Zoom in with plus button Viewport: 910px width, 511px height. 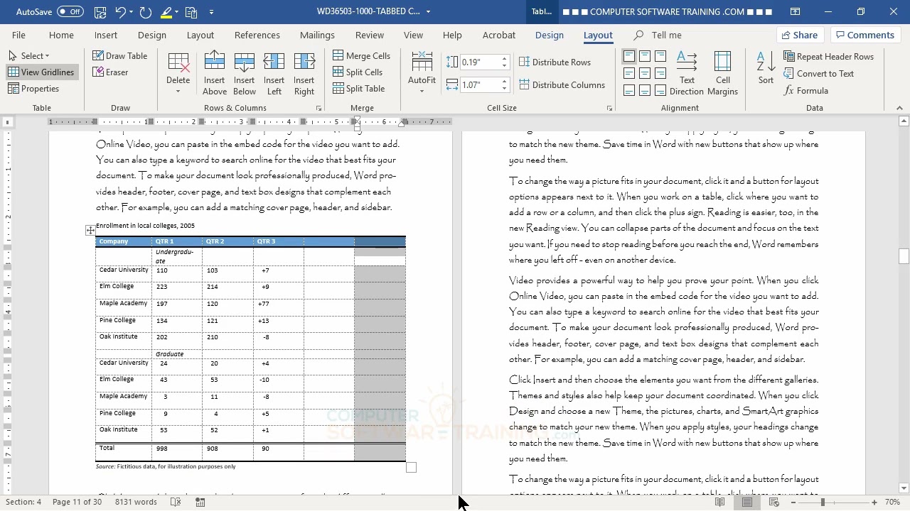click(x=874, y=502)
